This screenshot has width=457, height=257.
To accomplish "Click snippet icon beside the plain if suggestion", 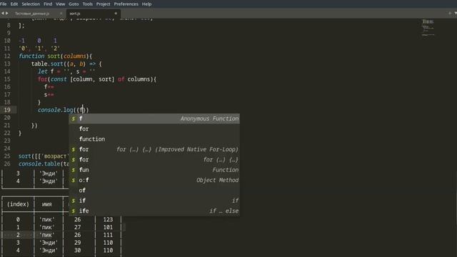I will (x=74, y=201).
